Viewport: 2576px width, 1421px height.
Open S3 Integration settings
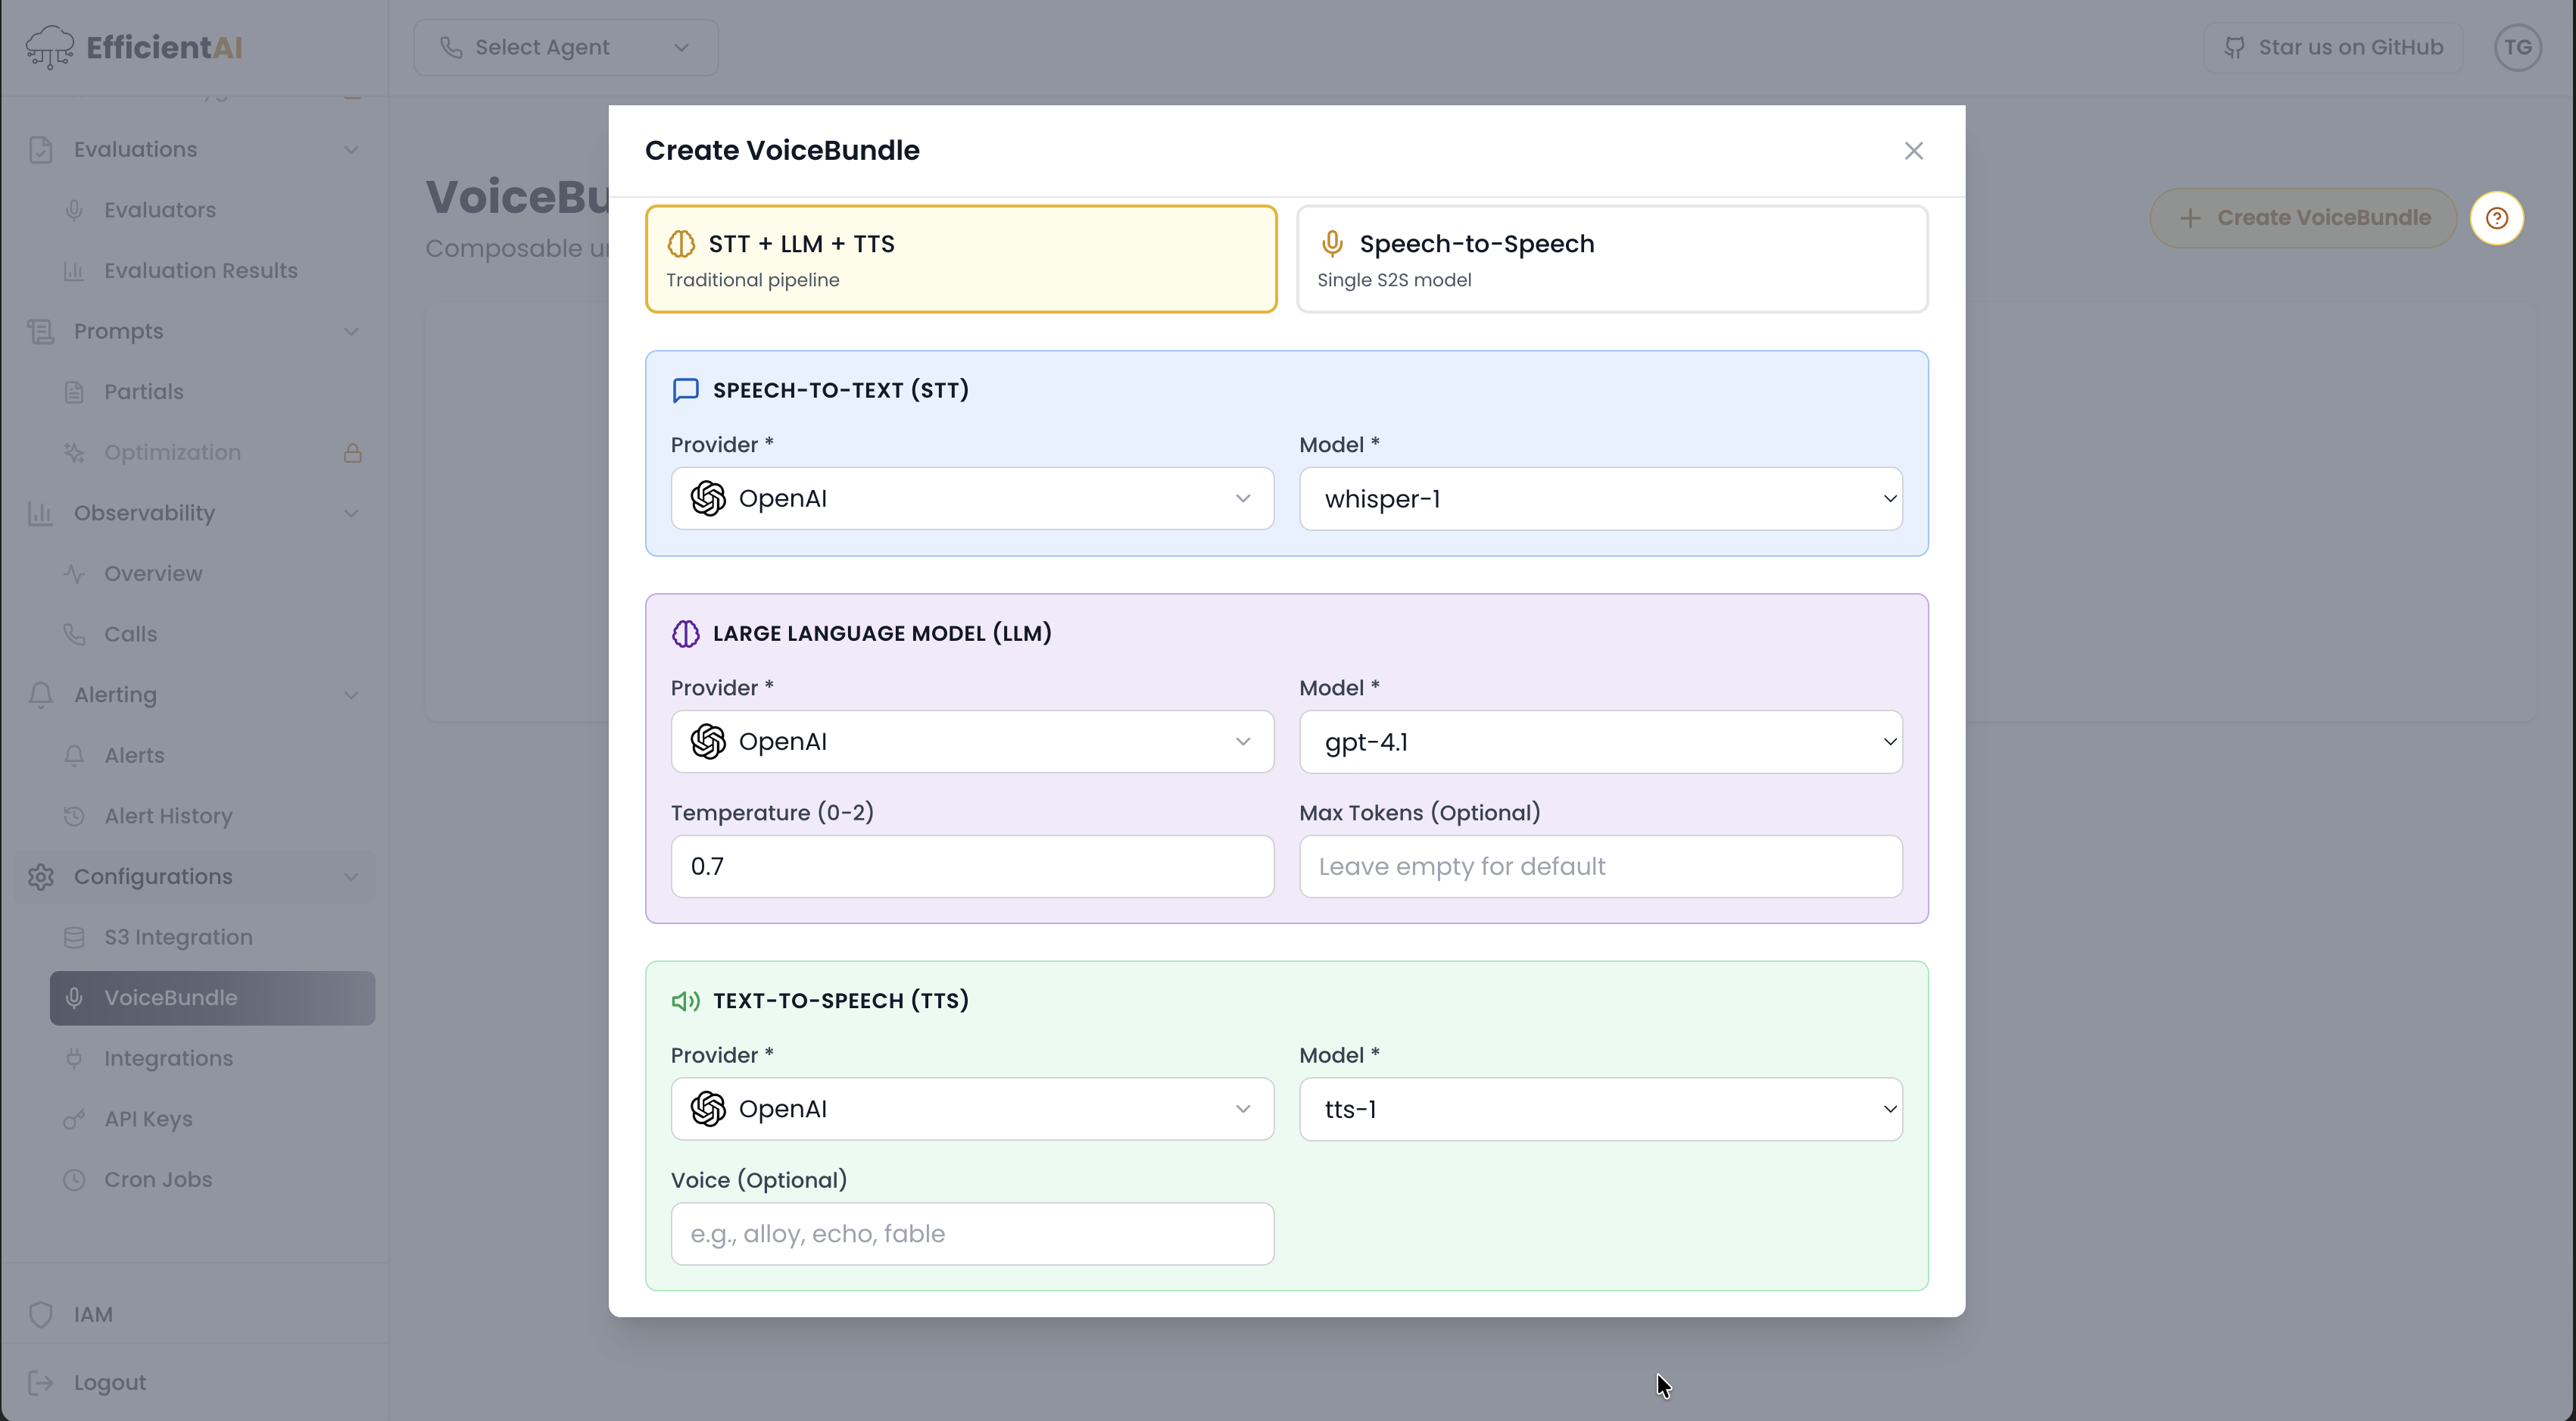(x=212, y=937)
